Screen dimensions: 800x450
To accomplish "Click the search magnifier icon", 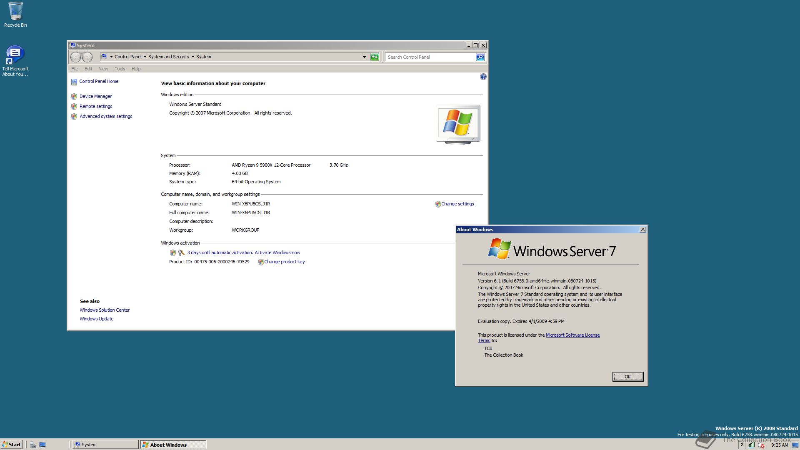I will tap(480, 57).
